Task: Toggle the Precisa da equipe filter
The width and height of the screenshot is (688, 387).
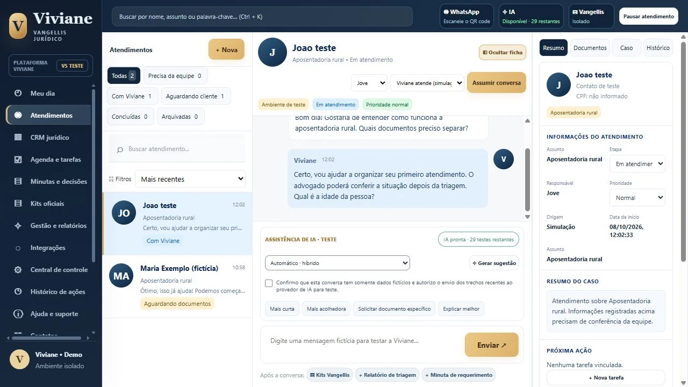Action: pos(175,76)
